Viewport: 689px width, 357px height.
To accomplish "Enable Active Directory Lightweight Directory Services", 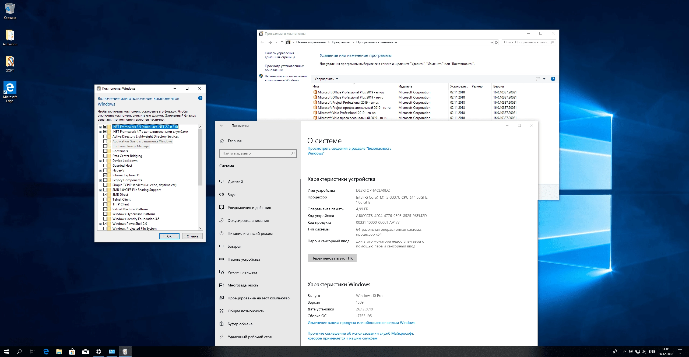I will click(105, 136).
